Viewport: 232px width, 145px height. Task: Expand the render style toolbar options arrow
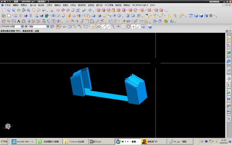tap(216, 16)
